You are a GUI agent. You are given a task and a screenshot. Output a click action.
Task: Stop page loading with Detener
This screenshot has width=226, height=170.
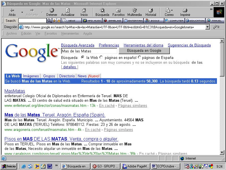pos(52,12)
